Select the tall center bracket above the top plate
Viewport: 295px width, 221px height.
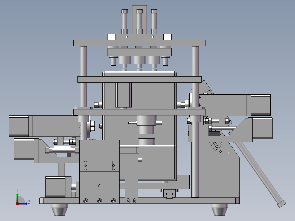click(x=139, y=20)
